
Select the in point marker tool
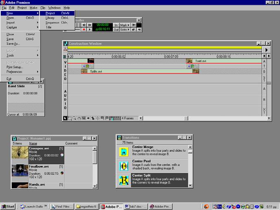(x=102, y=118)
